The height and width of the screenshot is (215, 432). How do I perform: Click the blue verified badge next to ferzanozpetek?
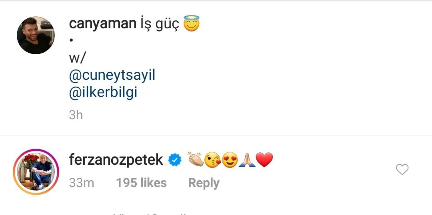[174, 160]
